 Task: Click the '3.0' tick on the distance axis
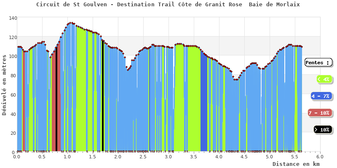coord(168,157)
